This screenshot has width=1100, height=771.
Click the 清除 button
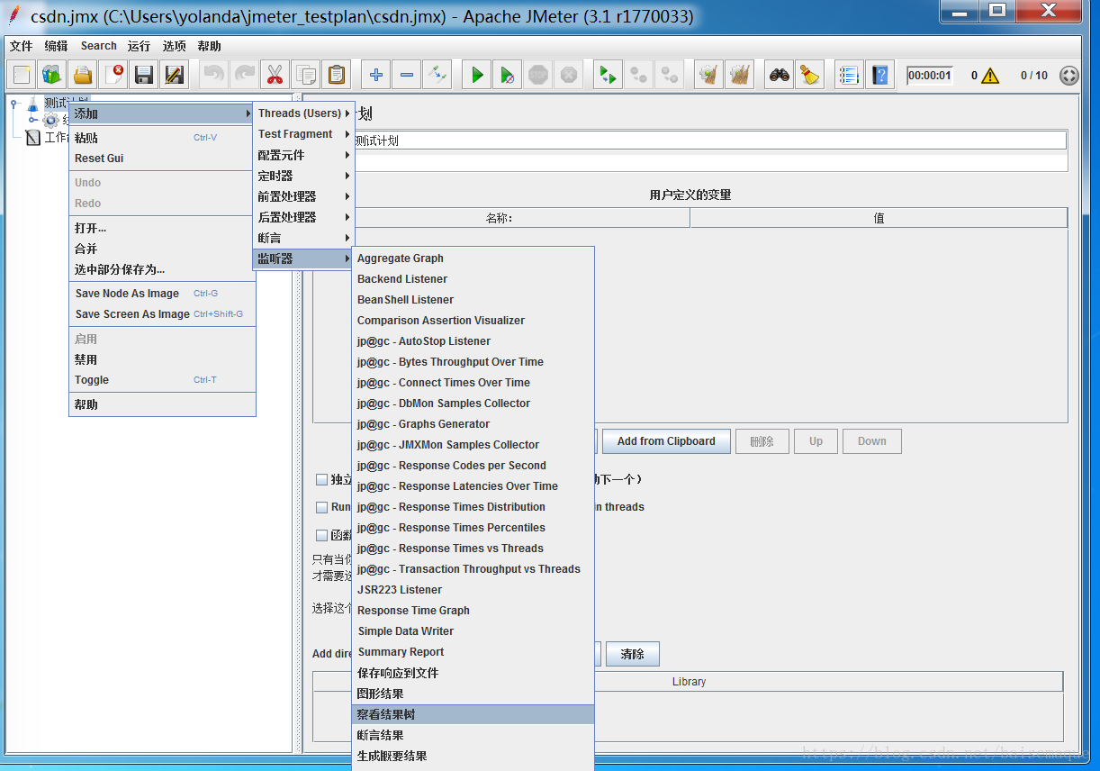click(633, 654)
